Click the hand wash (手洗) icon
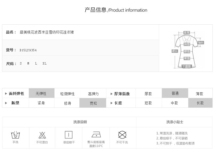This screenshot has width=215, height=156. click(15, 135)
